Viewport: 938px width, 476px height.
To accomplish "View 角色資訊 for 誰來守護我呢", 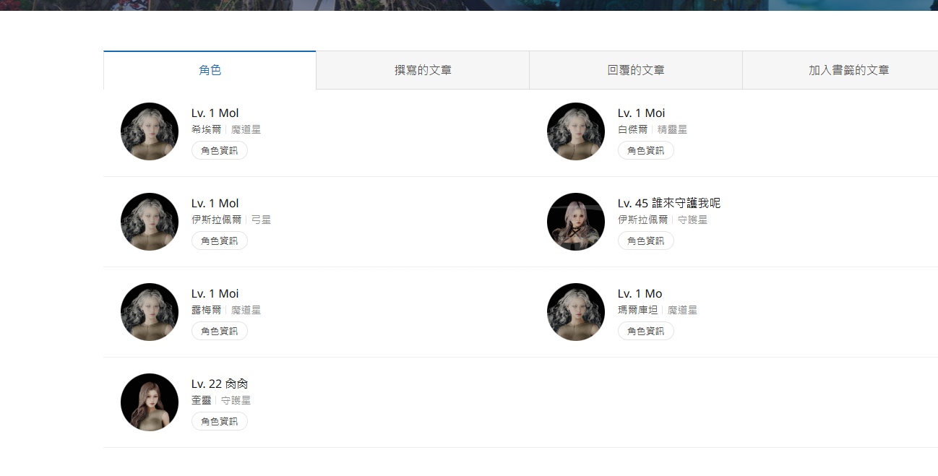I will pos(645,241).
